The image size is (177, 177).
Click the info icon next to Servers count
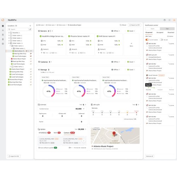pos(50,31)
